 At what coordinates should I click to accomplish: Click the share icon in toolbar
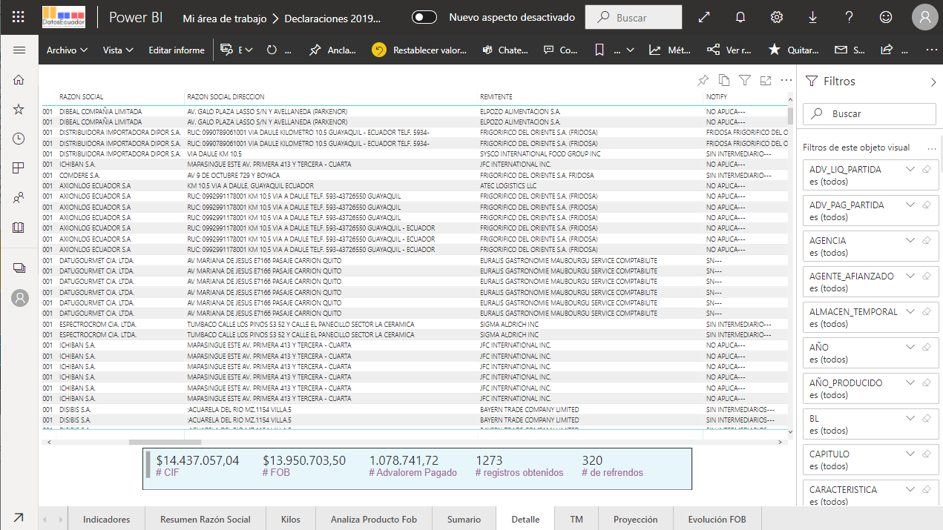(887, 50)
